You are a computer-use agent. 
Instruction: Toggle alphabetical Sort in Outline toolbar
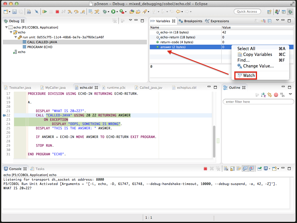pos(263,95)
